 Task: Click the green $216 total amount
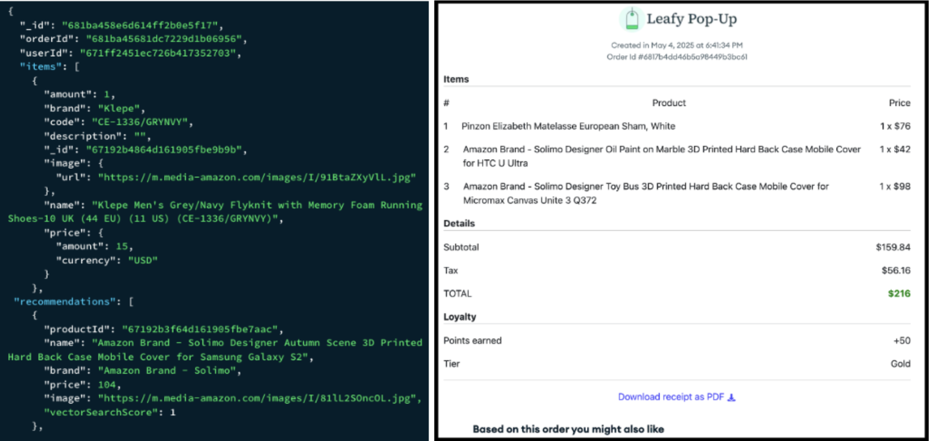pyautogui.click(x=899, y=293)
